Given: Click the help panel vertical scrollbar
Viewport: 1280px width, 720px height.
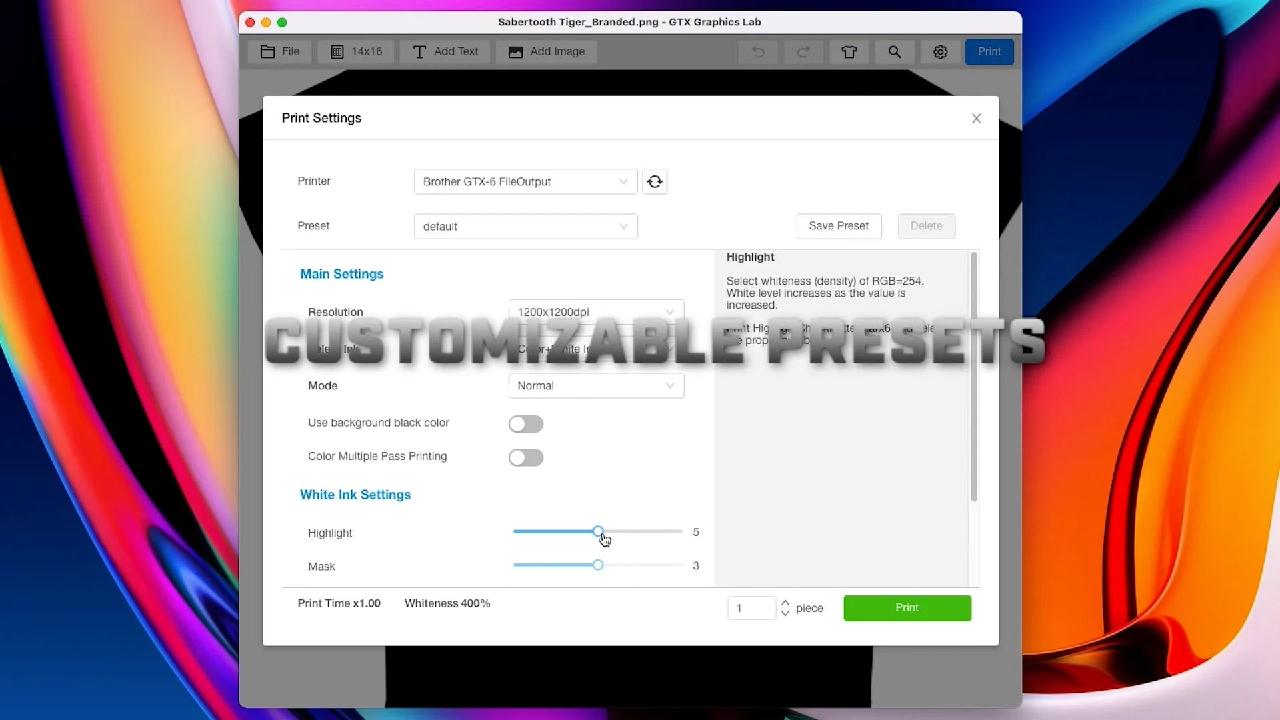Looking at the screenshot, I should [x=974, y=377].
